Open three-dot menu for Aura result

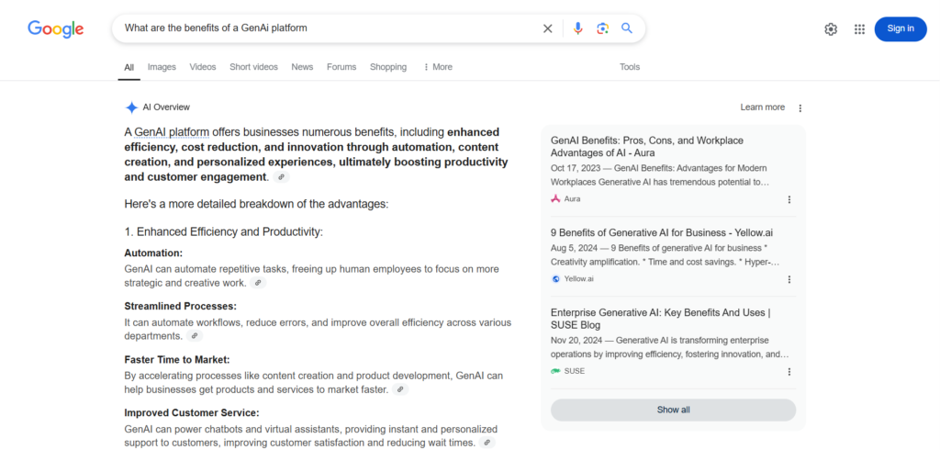789,199
